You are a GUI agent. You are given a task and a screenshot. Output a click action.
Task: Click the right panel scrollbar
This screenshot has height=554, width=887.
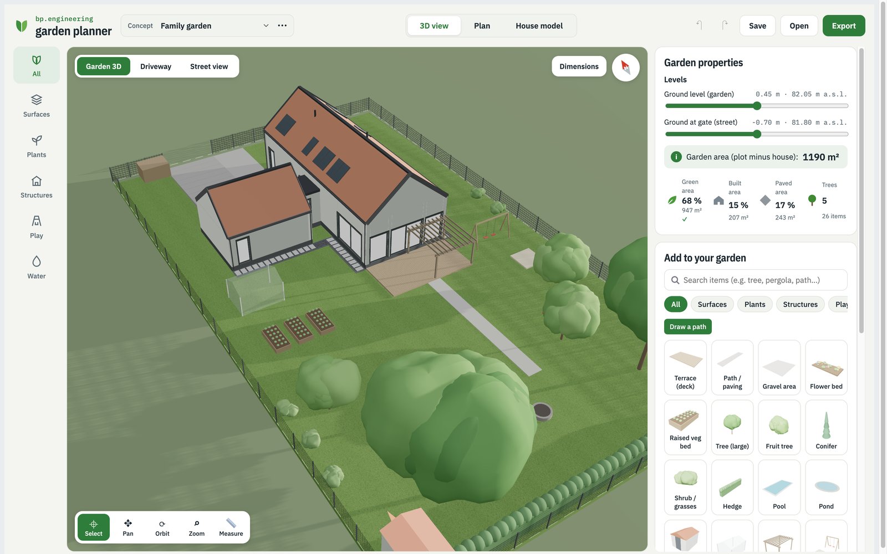861,191
